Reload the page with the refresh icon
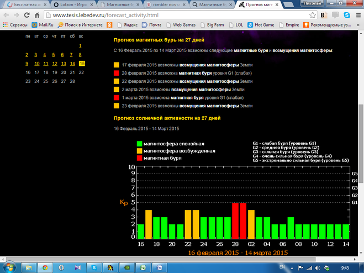 34,15
